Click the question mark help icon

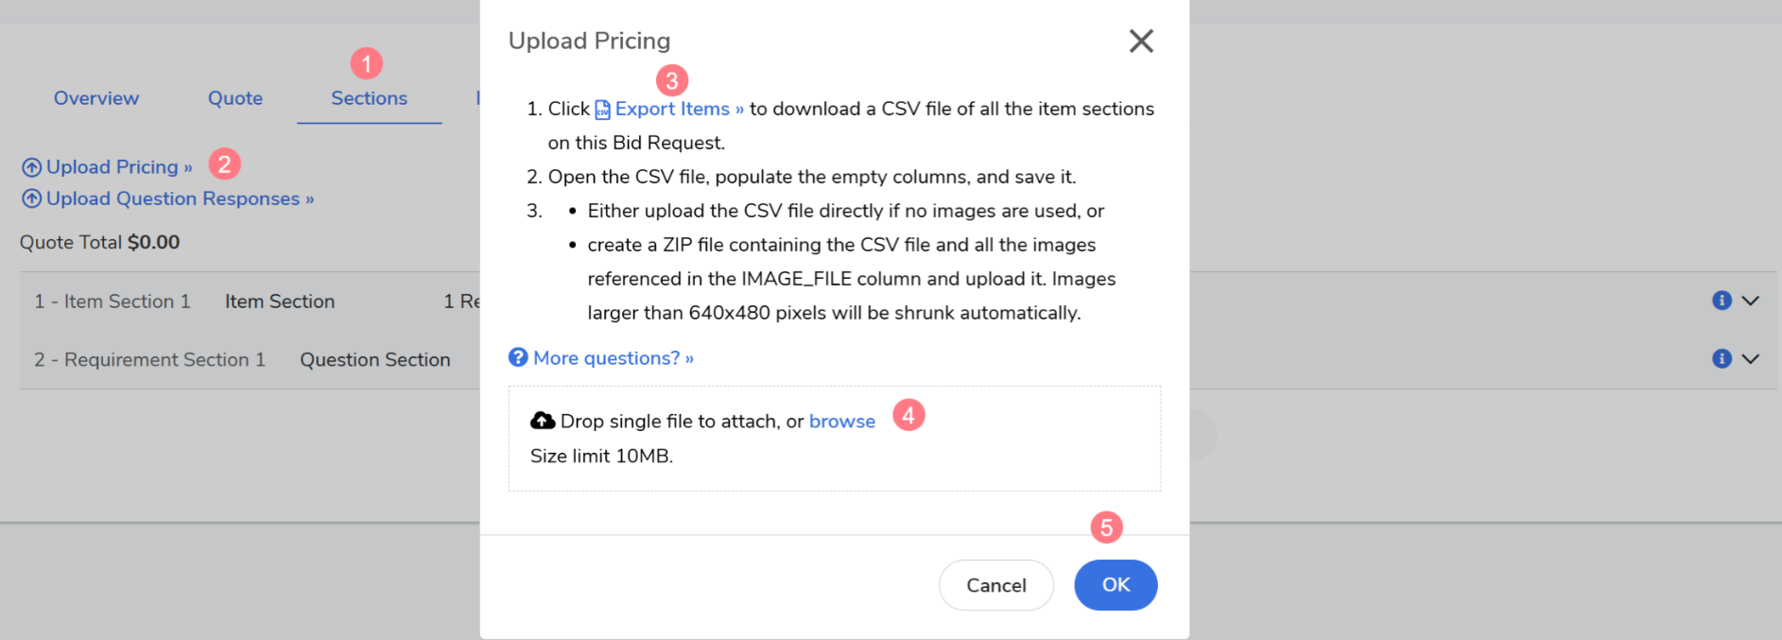click(x=518, y=357)
